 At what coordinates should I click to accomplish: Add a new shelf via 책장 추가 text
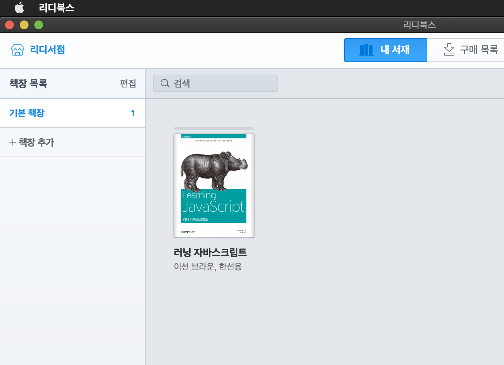[x=37, y=142]
